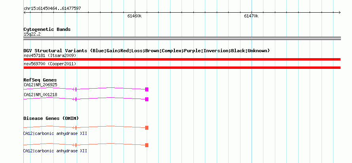Click the 61460k ruler tick label
The image size is (352, 163).
pyautogui.click(x=134, y=16)
